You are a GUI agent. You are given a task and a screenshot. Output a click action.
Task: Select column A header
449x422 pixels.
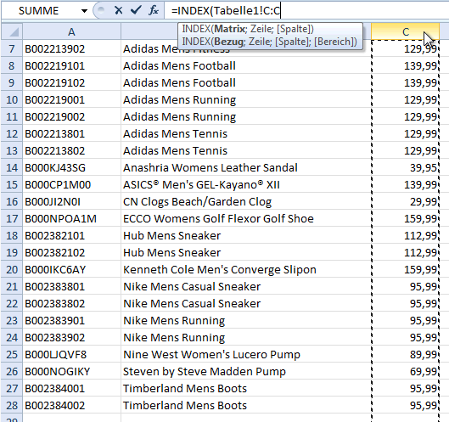pos(71,31)
